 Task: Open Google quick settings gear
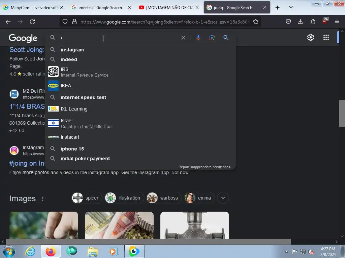[310, 37]
